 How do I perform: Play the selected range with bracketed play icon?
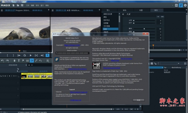pos(36,55)
